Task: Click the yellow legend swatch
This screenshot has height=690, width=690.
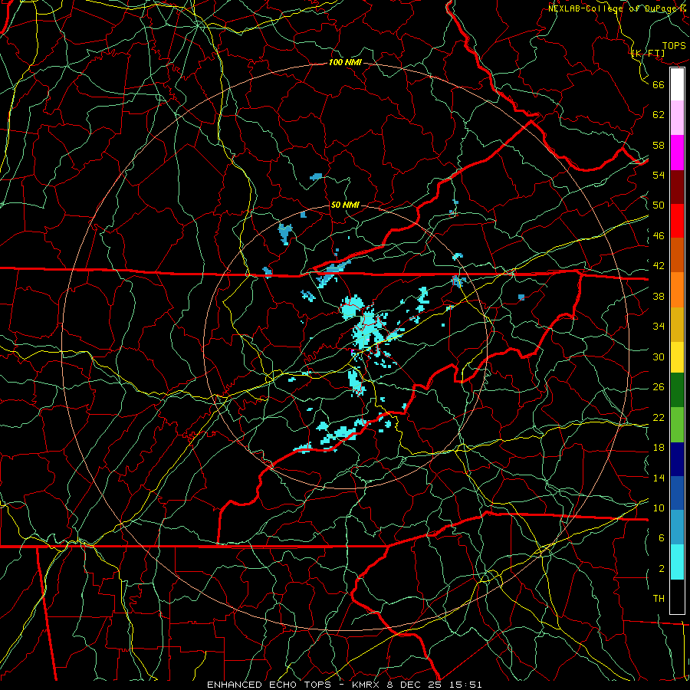Action: pyautogui.click(x=677, y=357)
